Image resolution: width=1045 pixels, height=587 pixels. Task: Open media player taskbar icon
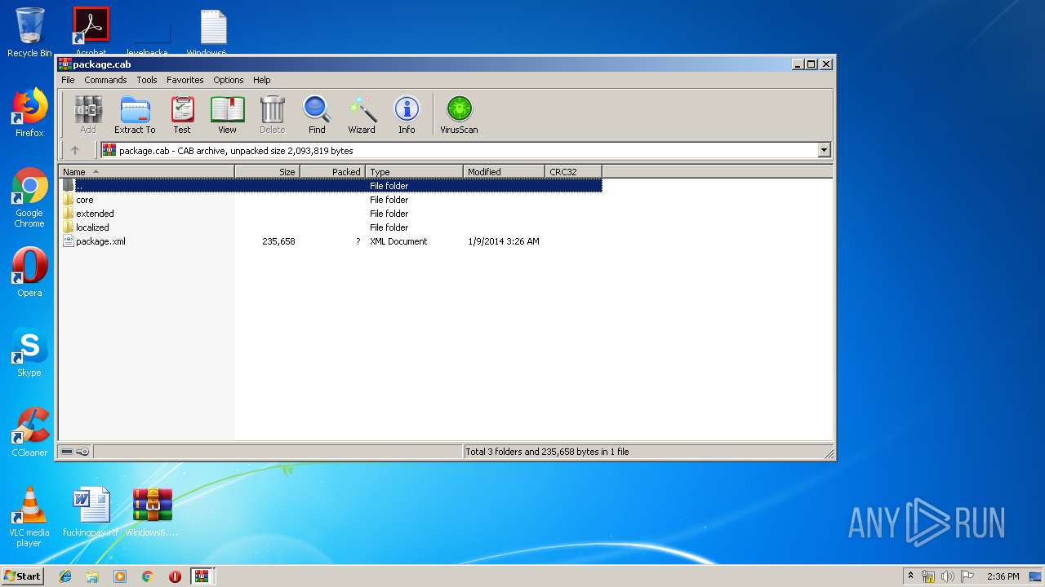(120, 576)
